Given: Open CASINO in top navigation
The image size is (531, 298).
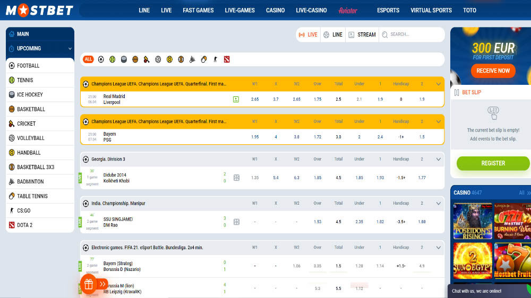Looking at the screenshot, I should tap(275, 11).
